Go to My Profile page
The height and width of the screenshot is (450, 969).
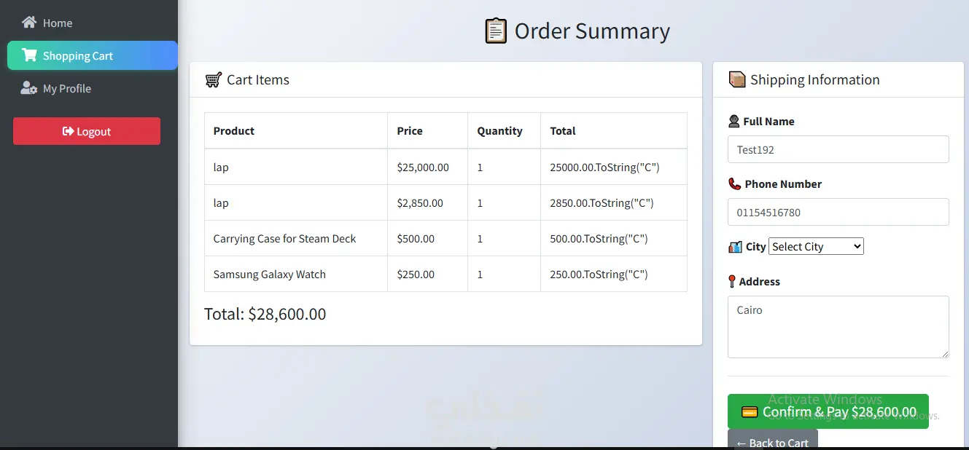tap(66, 89)
